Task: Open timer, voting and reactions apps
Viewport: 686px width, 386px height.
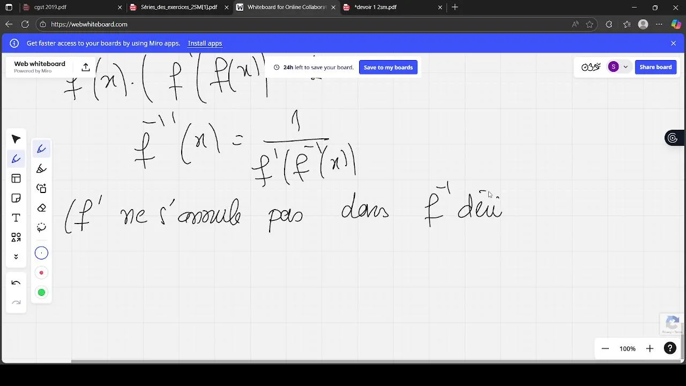Action: (x=591, y=67)
